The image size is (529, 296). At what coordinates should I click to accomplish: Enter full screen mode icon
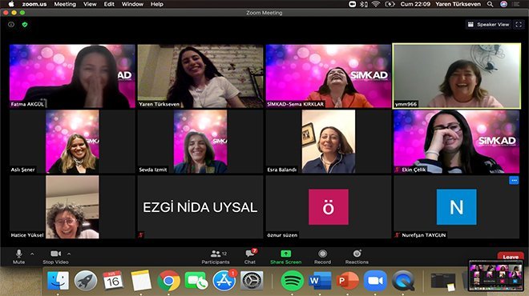[519, 24]
